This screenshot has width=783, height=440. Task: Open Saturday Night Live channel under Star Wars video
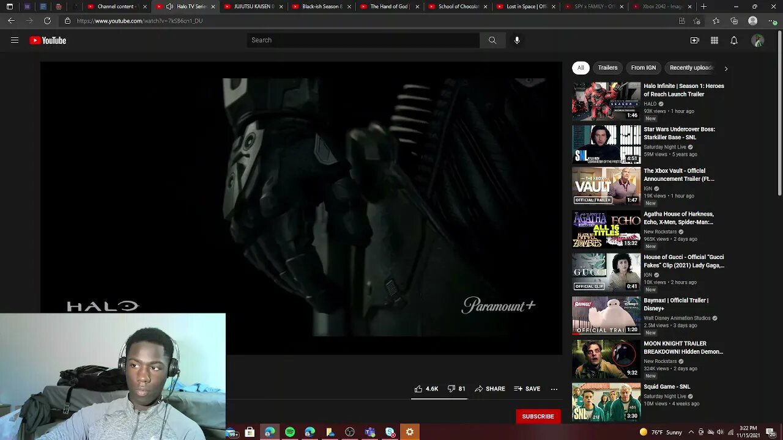click(x=665, y=147)
